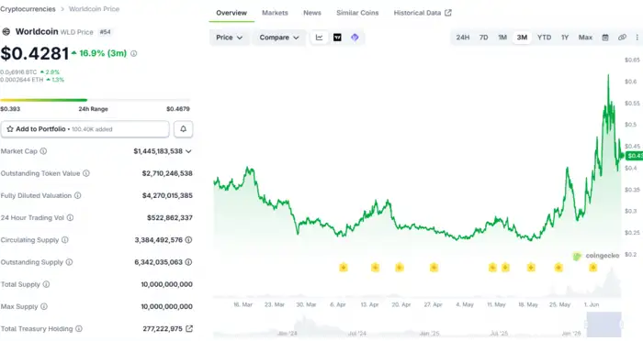The width and height of the screenshot is (643, 341).
Task: Click the Worldcoin logo icon
Action: 6,31
